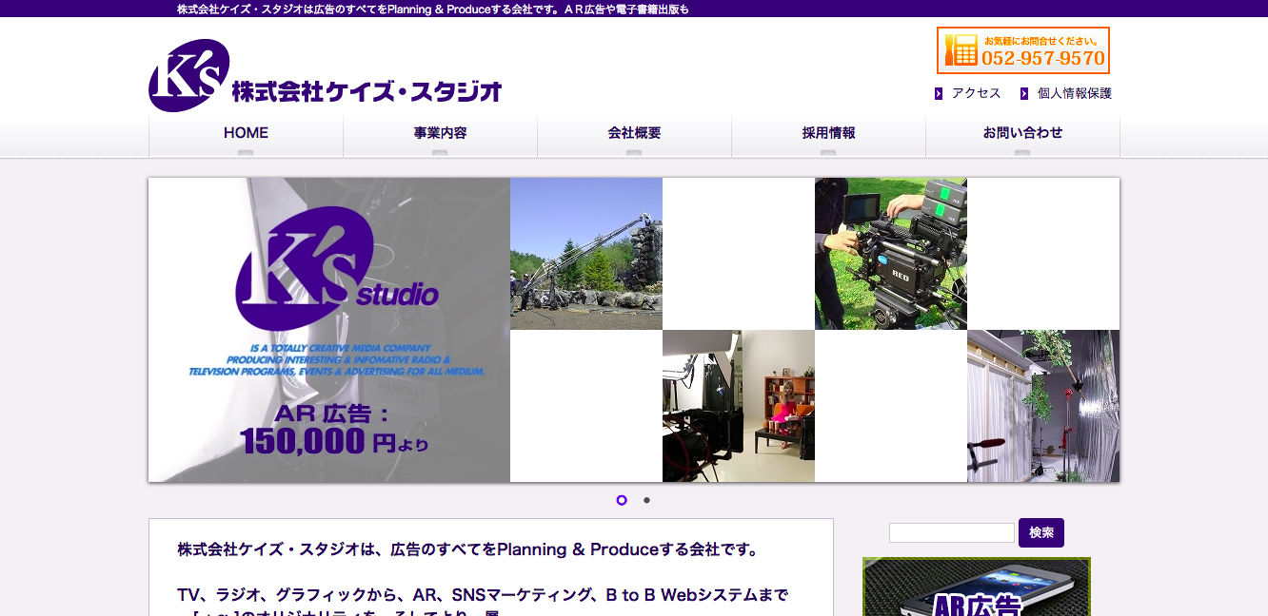
Task: Click the camera crane outdoor photo
Action: tap(586, 254)
